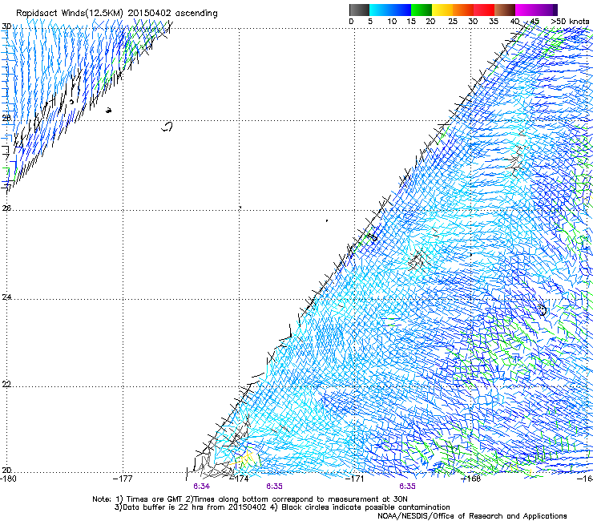Click the 30 latitude axis label
Screen dimensions: 593x521
coord(6,26)
